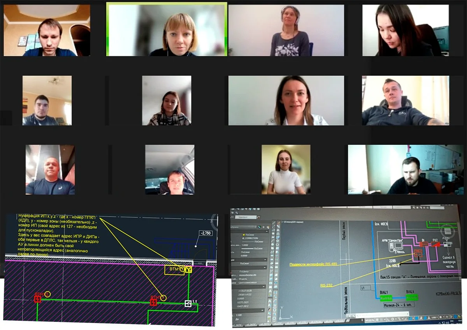Click the yellow note "Подвести интерфейс RS-485"
Image resolution: width=467 pixels, height=330 pixels.
click(x=313, y=264)
